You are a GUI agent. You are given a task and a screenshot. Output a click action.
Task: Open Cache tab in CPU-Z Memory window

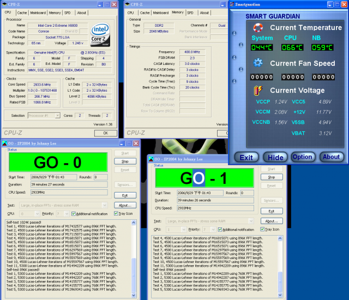point(145,13)
